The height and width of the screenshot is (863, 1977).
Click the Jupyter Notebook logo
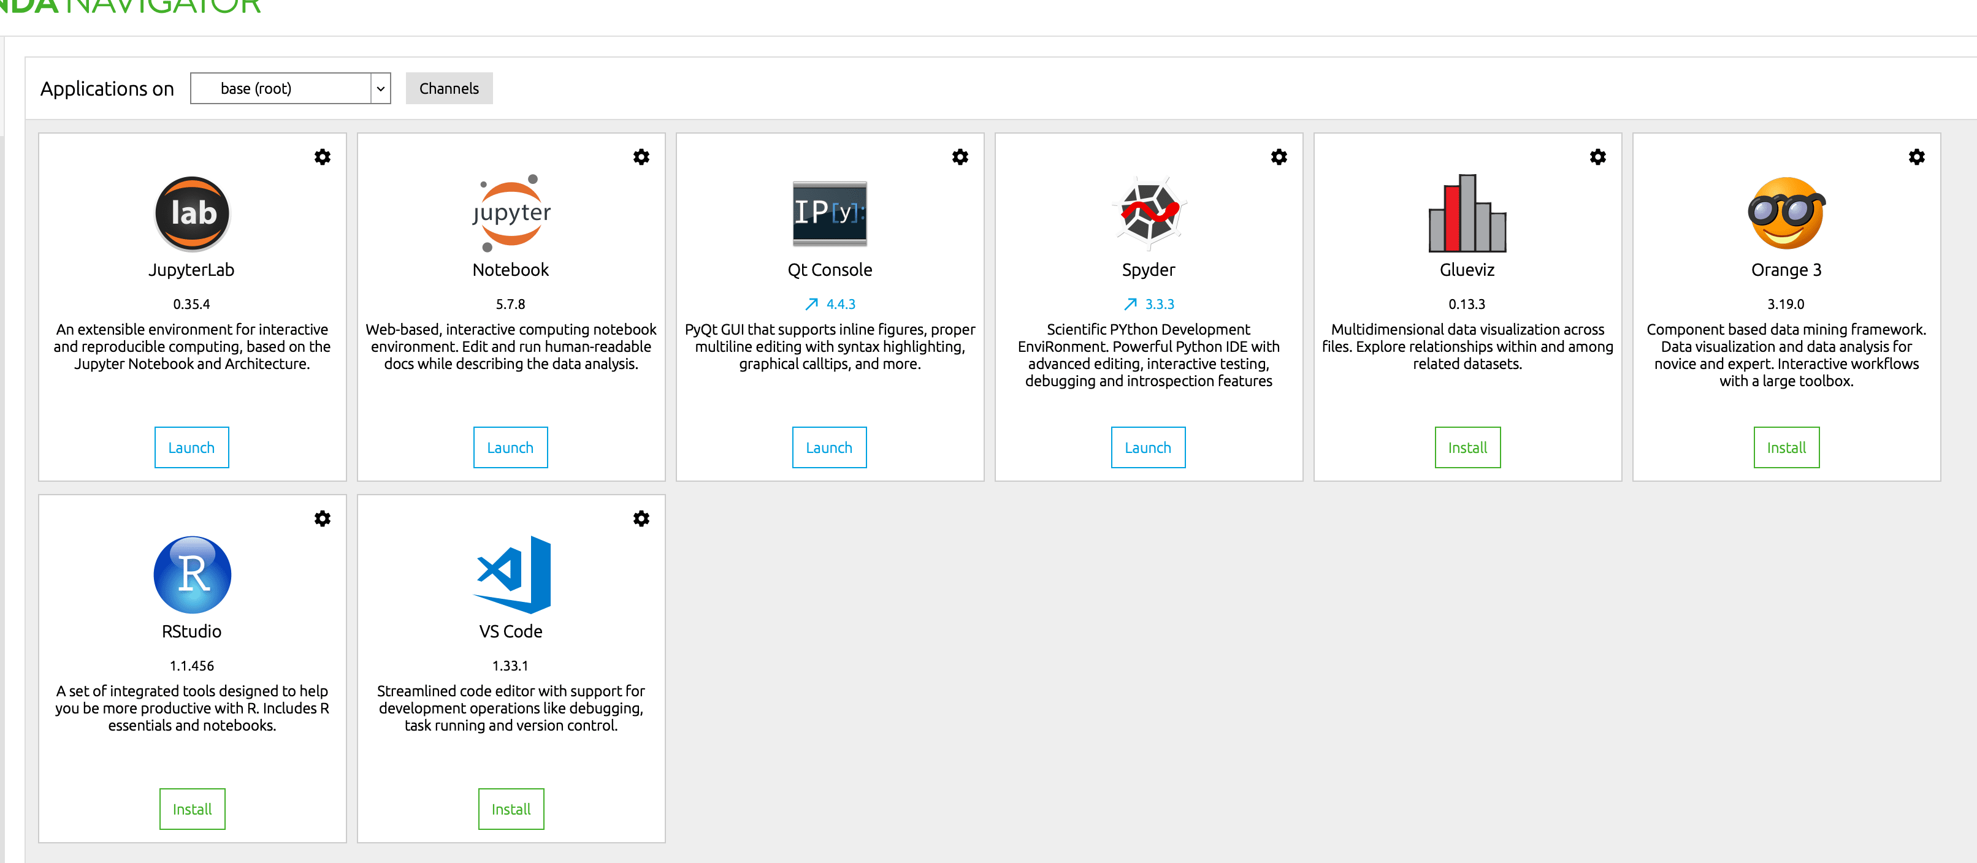click(511, 213)
